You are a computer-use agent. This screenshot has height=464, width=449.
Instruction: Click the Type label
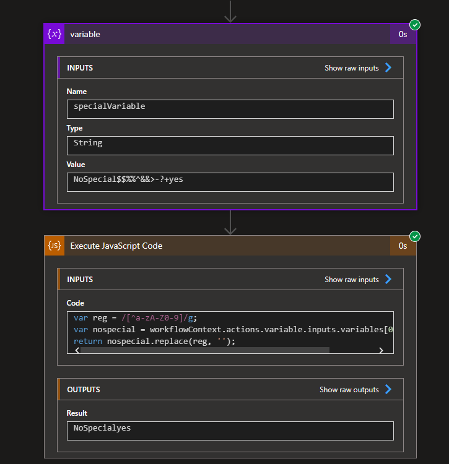[75, 128]
